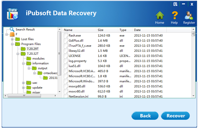Click the Recover button

[176, 115]
